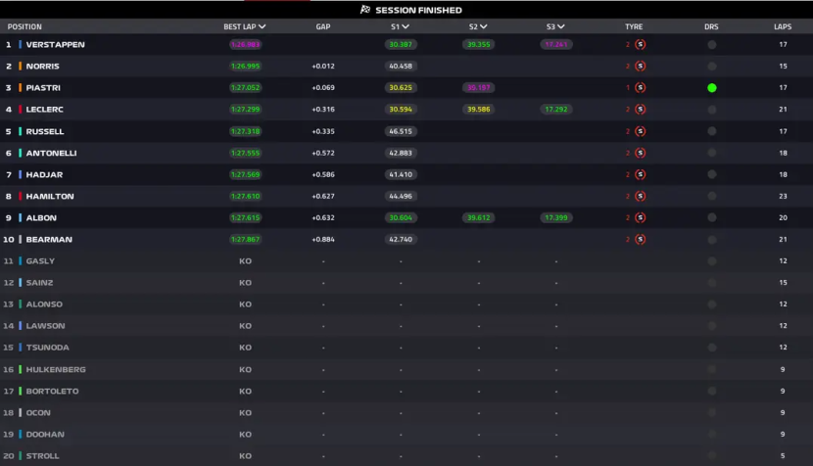
Task: Click the Gap column header
Action: [x=323, y=26]
